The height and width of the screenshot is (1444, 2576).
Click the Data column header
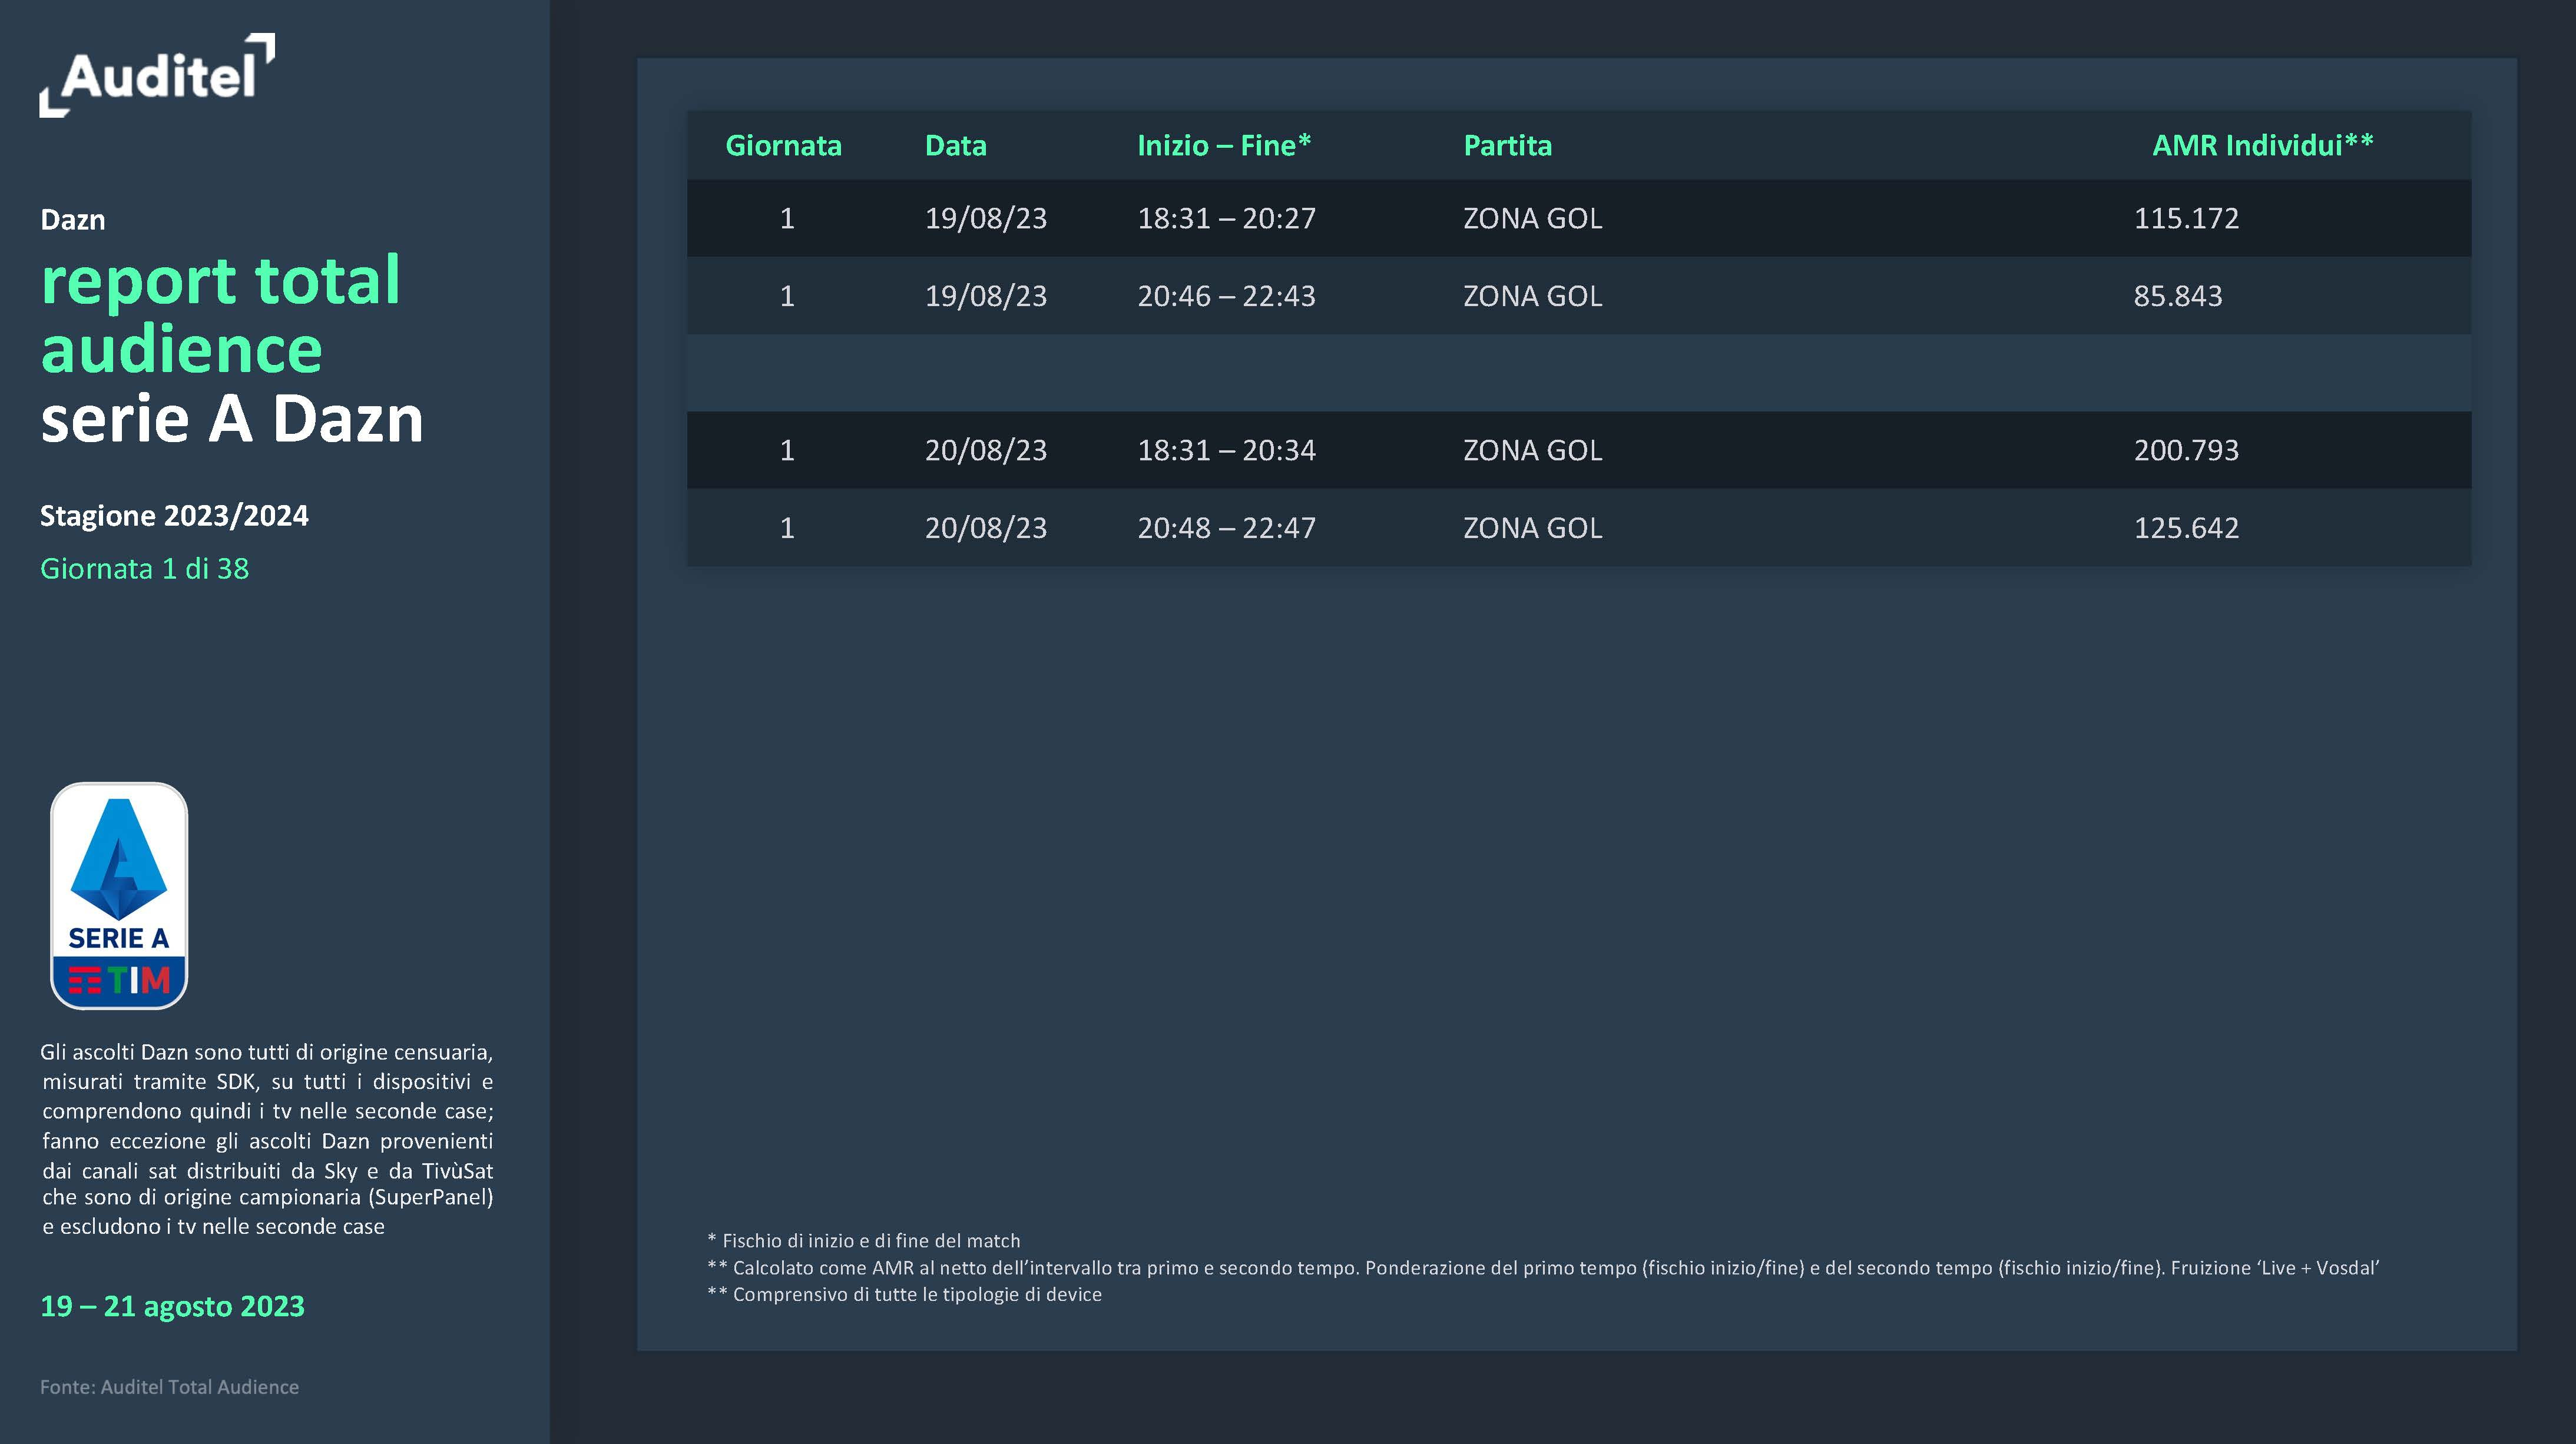[x=955, y=146]
